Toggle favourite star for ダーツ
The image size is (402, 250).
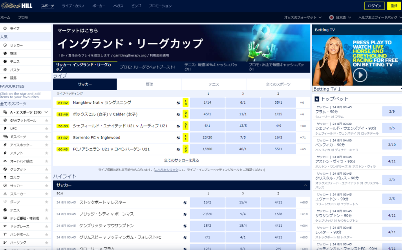pos(46,202)
